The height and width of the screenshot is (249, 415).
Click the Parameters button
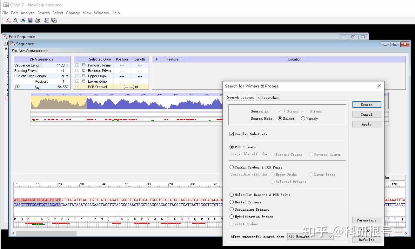click(x=367, y=220)
